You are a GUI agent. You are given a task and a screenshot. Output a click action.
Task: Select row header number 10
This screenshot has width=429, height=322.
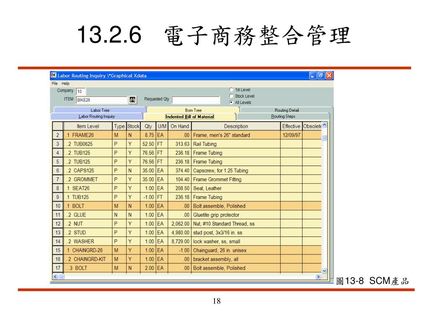tap(58, 206)
